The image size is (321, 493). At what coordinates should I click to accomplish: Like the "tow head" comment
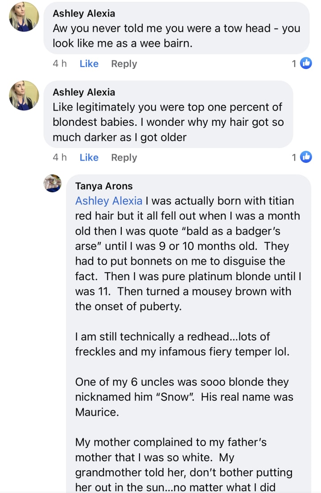click(x=89, y=64)
